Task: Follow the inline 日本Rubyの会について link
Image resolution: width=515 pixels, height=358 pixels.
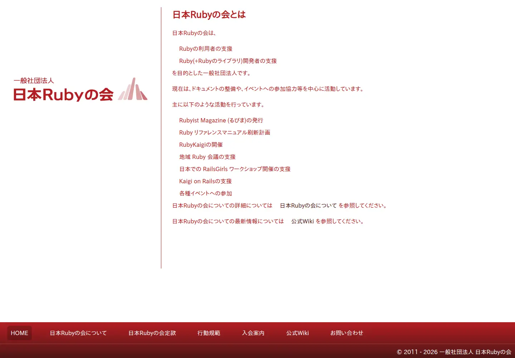Action: point(308,205)
